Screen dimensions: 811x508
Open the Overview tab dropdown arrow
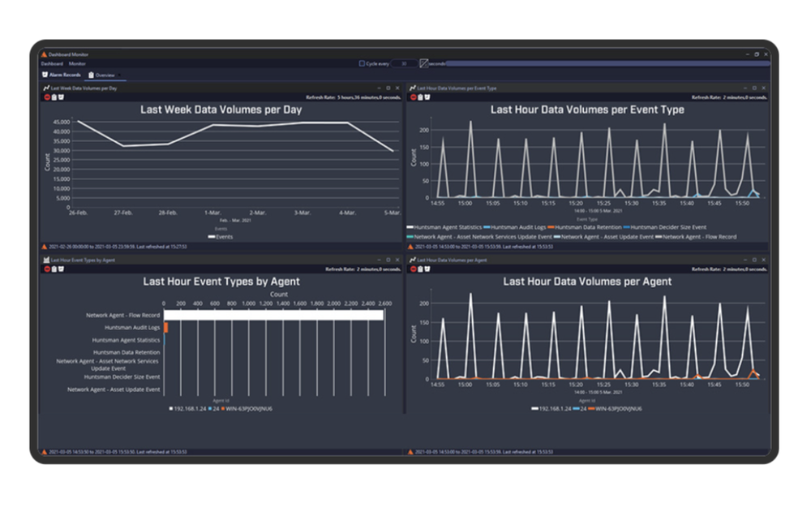point(119,75)
